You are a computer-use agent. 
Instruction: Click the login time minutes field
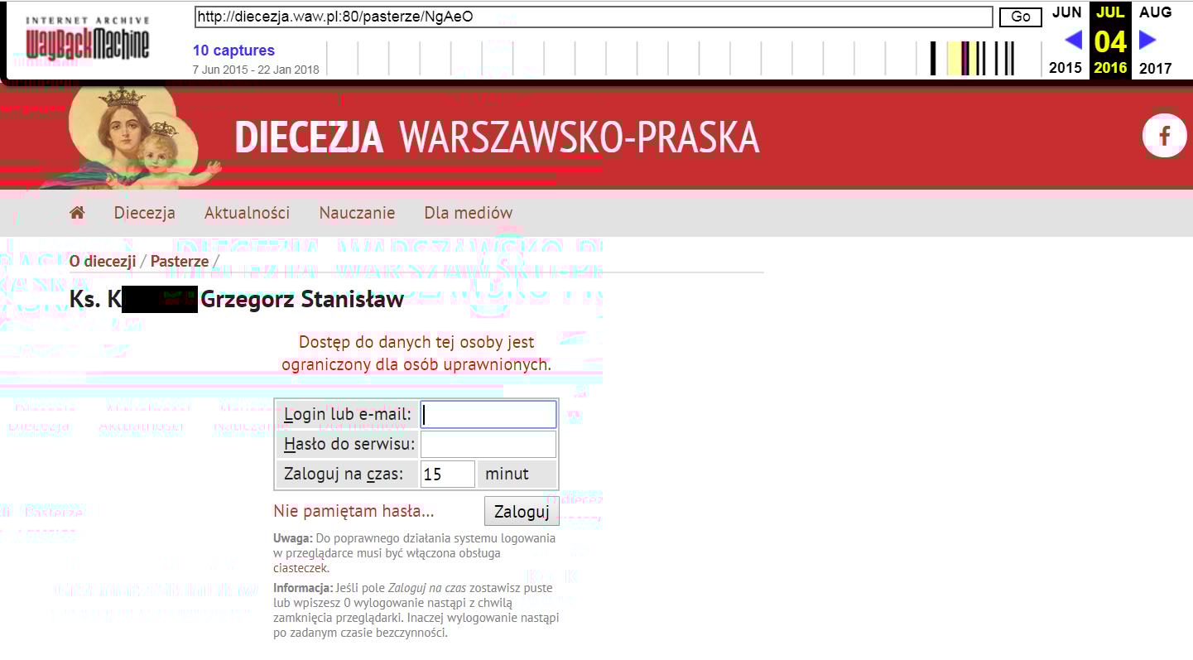(448, 475)
